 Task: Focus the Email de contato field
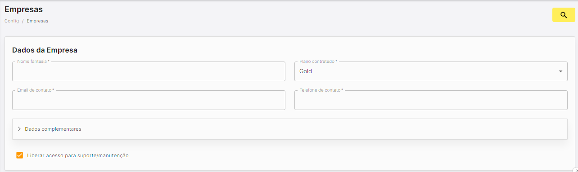click(149, 100)
